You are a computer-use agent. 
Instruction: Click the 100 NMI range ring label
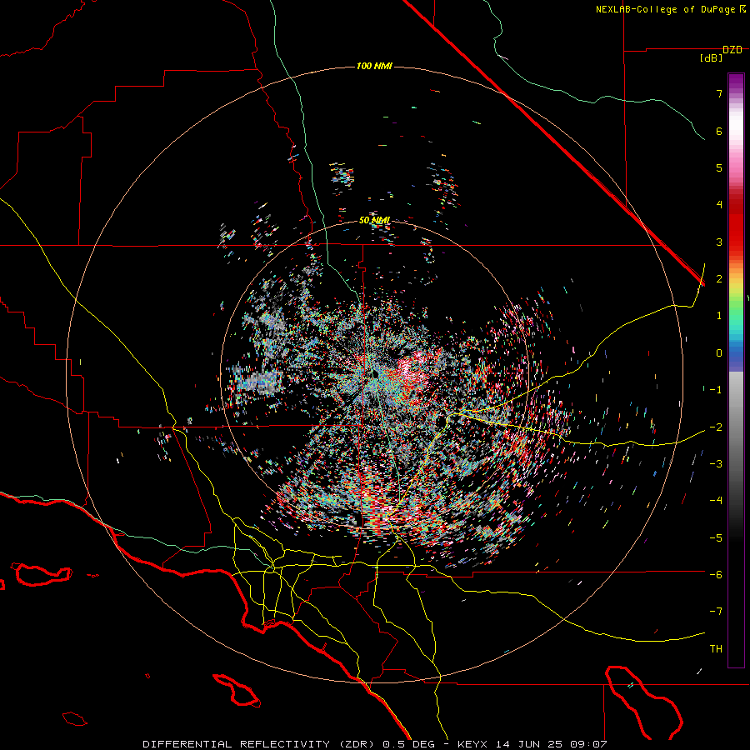point(374,66)
